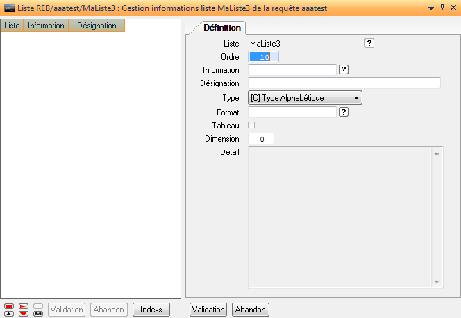Click Validation button under the Définition panel
The height and width of the screenshot is (318, 461).
pyautogui.click(x=208, y=310)
